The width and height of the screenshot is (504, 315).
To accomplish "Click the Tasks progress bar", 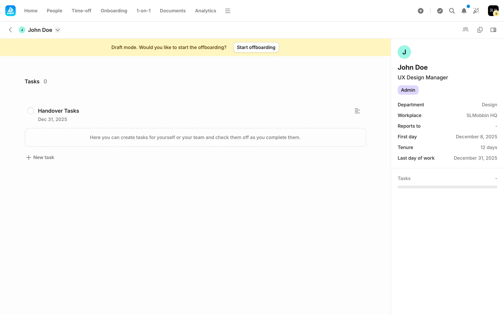I will [x=447, y=187].
